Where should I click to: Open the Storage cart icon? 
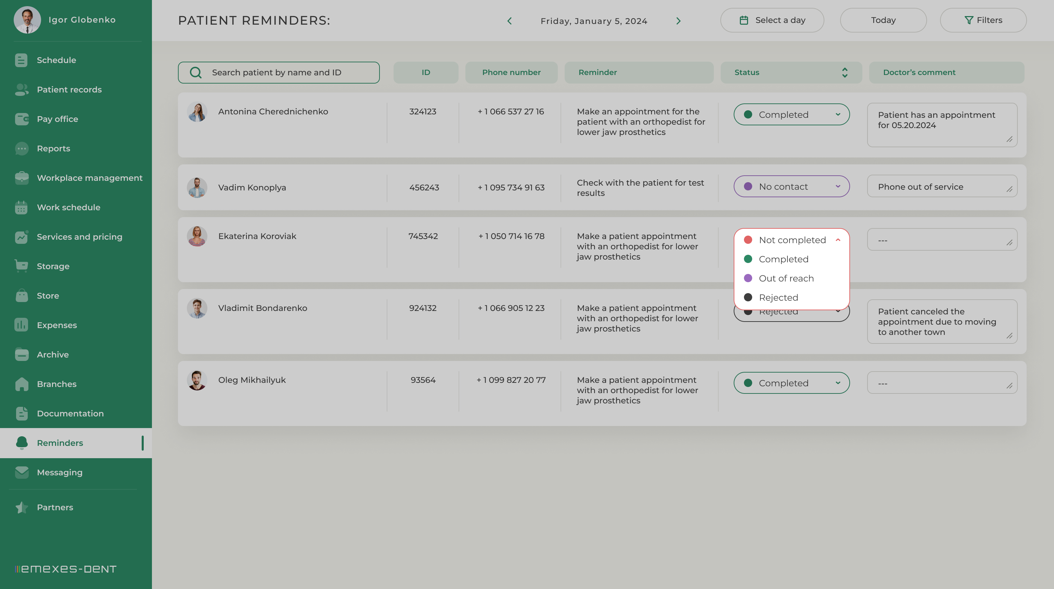pos(21,266)
